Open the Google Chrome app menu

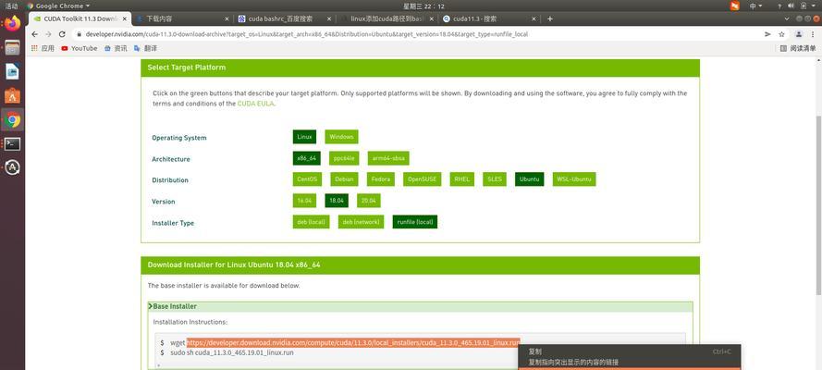(57, 6)
